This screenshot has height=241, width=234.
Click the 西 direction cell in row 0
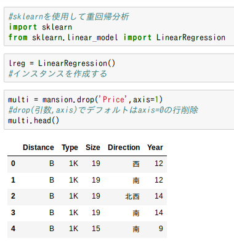click(x=136, y=164)
